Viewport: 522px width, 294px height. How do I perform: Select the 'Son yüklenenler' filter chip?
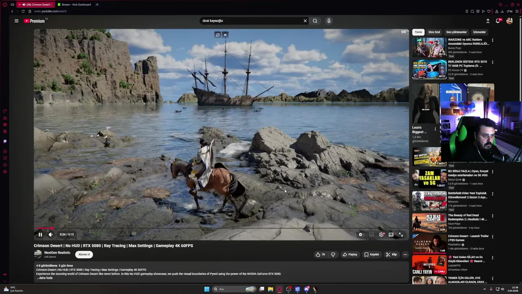point(456,32)
